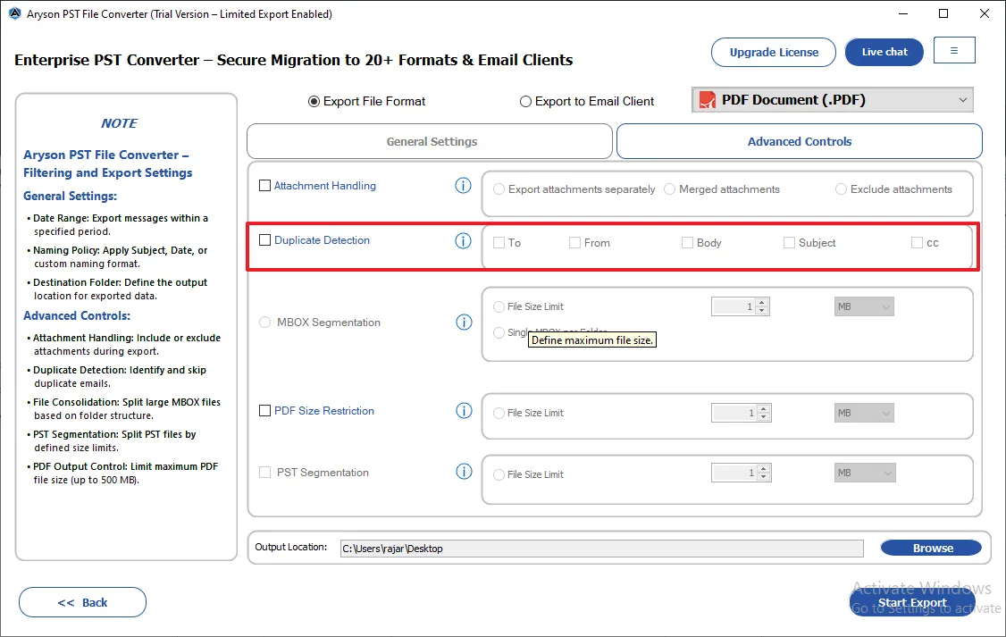Viewport: 1006px width, 637px height.
Task: Click the MBOX Segmentation info icon
Action: (464, 322)
